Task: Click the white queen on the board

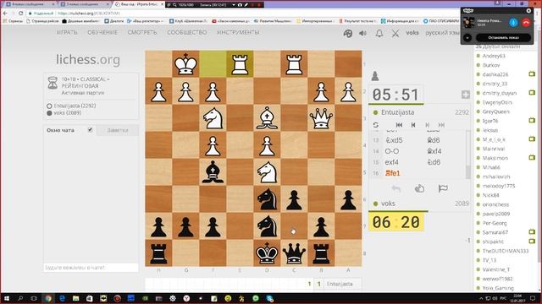Action: pos(321,118)
